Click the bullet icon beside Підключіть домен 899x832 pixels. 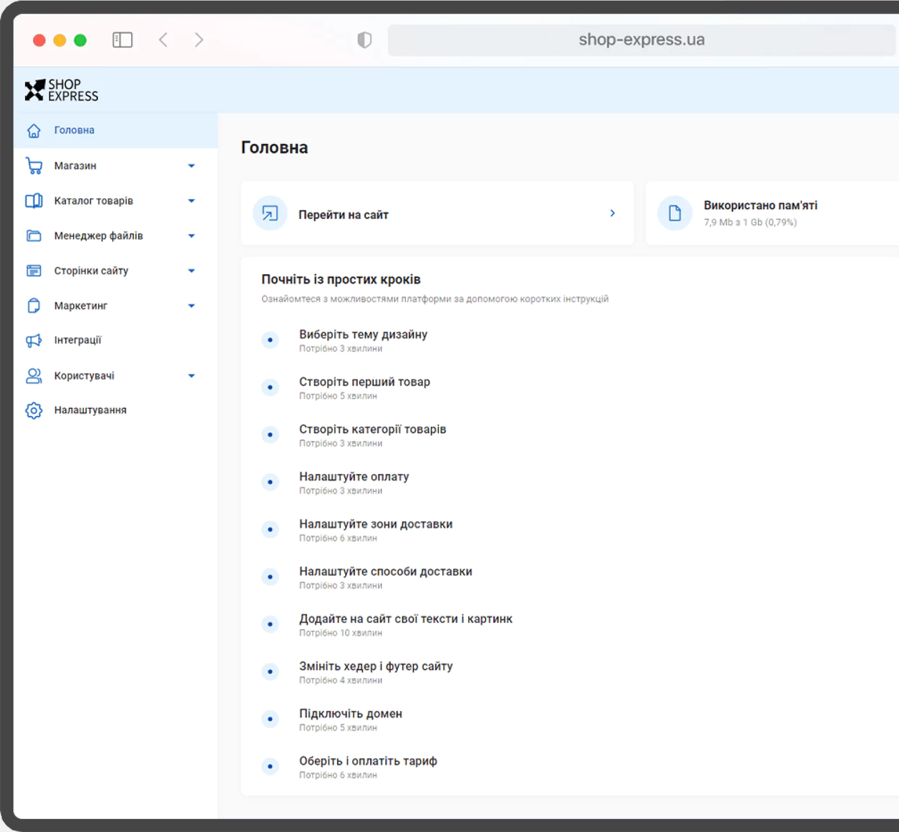tap(270, 719)
